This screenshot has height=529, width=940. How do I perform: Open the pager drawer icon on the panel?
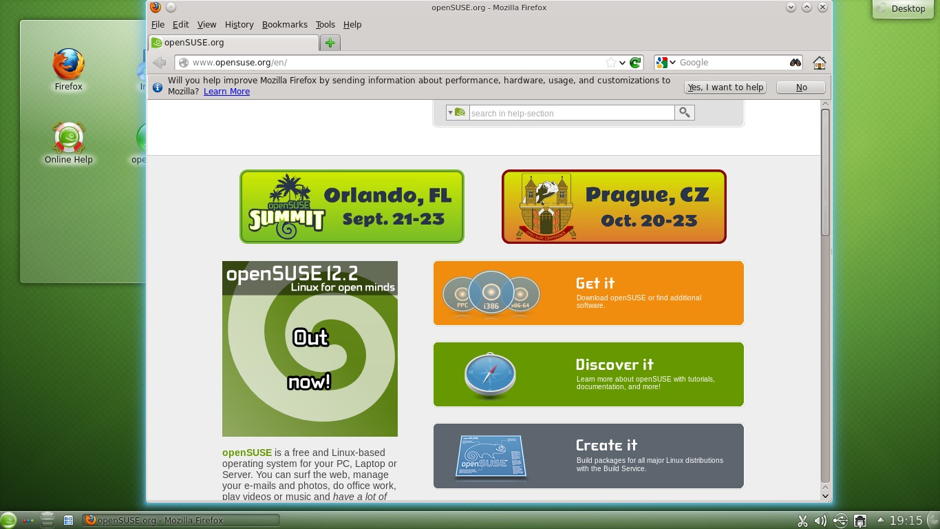[x=47, y=520]
